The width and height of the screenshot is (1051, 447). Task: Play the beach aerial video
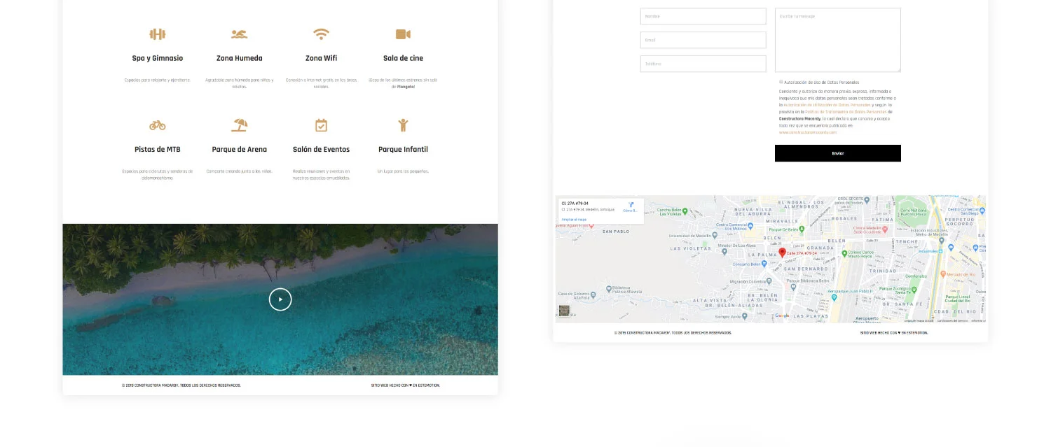280,299
